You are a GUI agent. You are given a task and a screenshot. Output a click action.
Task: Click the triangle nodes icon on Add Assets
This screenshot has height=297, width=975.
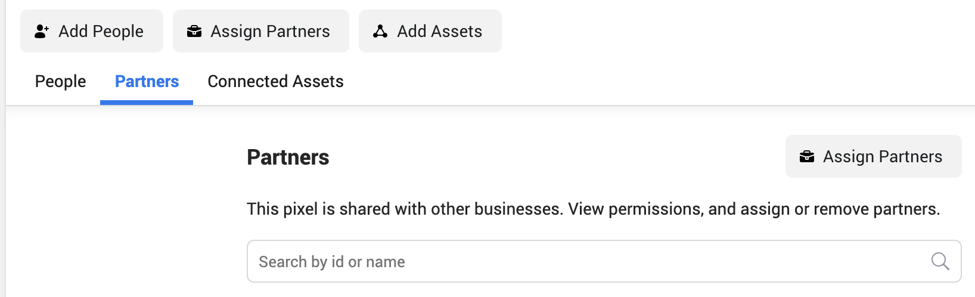pyautogui.click(x=380, y=32)
